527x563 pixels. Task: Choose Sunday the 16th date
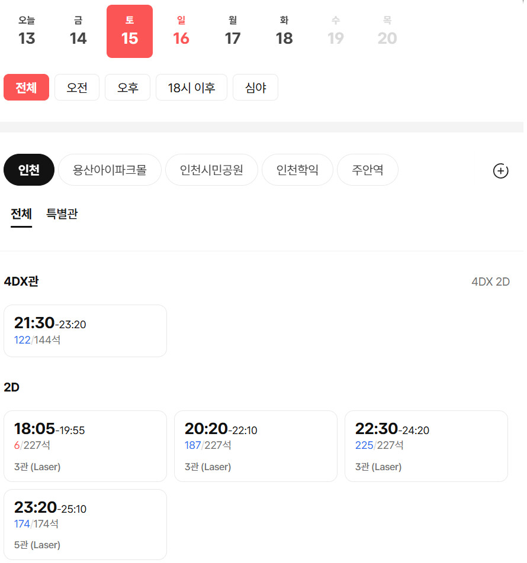181,31
